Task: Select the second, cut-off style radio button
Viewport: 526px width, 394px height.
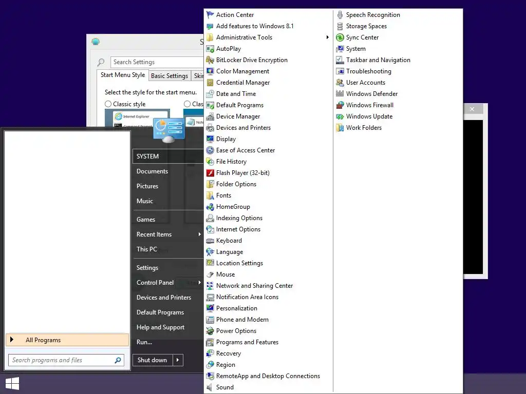Action: click(x=187, y=104)
